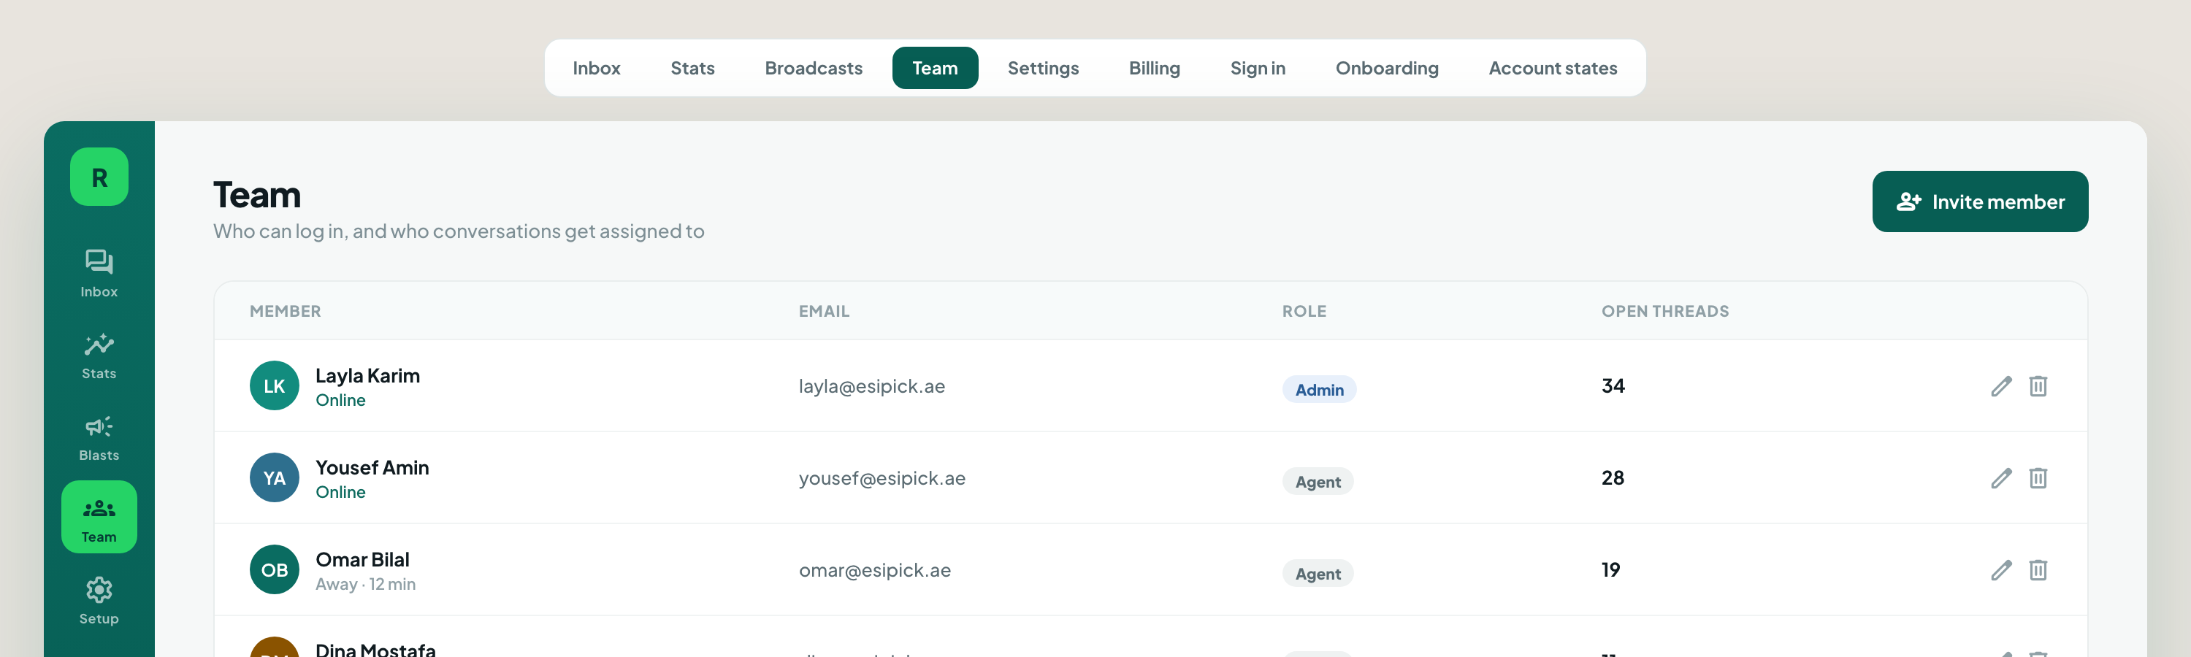Click email omar@esipick.ae
The width and height of the screenshot is (2191, 657).
click(x=874, y=570)
